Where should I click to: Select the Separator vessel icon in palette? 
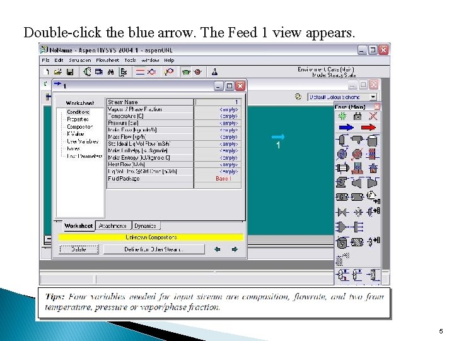click(342, 140)
